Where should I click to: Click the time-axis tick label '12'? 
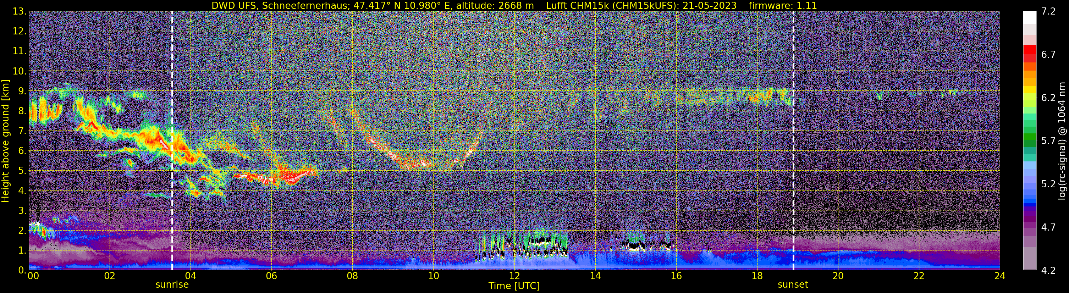(514, 276)
